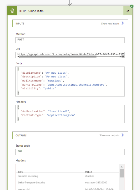Click the Method field showing POST

pos(70,40)
